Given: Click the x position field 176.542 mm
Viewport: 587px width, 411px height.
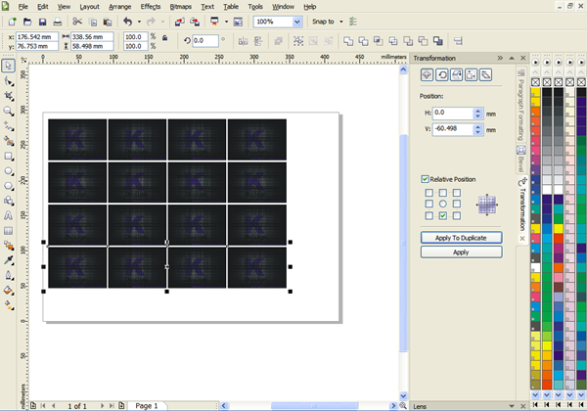Looking at the screenshot, I should tap(37, 36).
